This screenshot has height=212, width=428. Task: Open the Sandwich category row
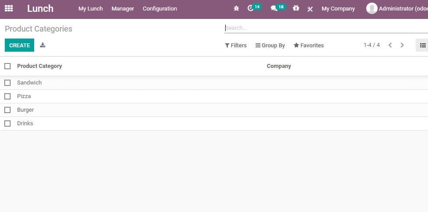tap(214, 83)
